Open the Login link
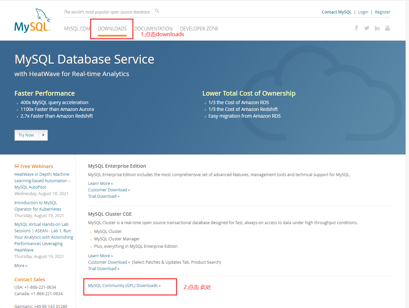This screenshot has width=409, height=308. [363, 12]
